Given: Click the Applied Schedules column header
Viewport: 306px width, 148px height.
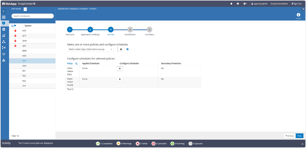Looking at the screenshot, I should coord(91,63).
